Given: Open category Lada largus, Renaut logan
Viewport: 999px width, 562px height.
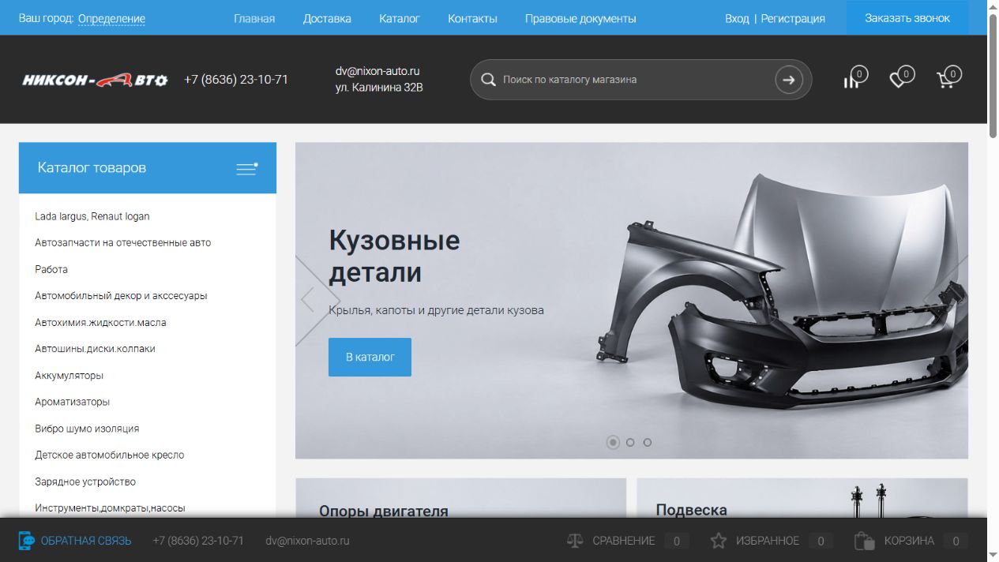Looking at the screenshot, I should 92,216.
